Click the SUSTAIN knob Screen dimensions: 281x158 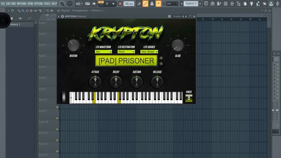(137, 82)
